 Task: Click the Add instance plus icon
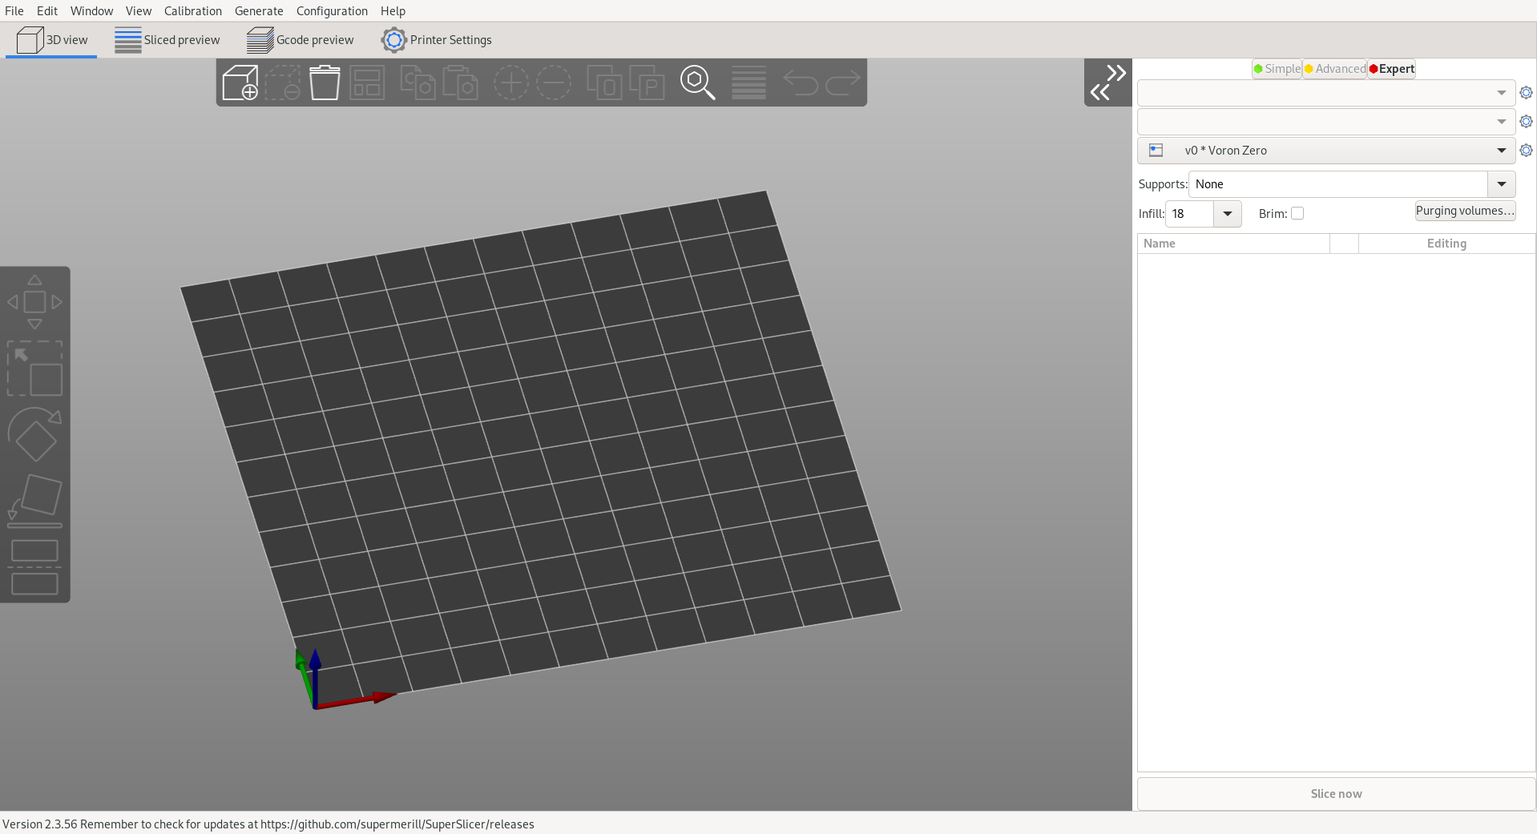(510, 83)
